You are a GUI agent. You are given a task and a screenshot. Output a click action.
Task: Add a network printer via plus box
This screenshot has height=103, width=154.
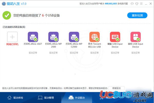pos(12,37)
